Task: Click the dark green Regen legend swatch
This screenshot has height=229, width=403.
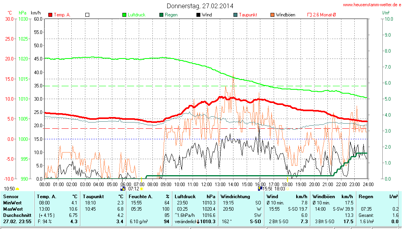Action: pyautogui.click(x=161, y=15)
